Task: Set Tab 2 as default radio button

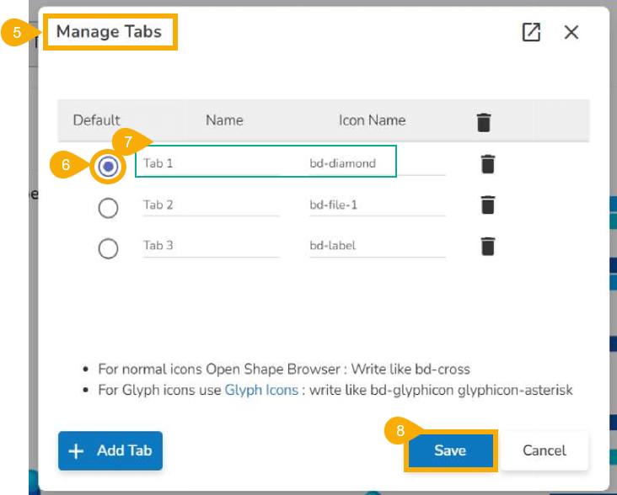Action: pos(108,207)
